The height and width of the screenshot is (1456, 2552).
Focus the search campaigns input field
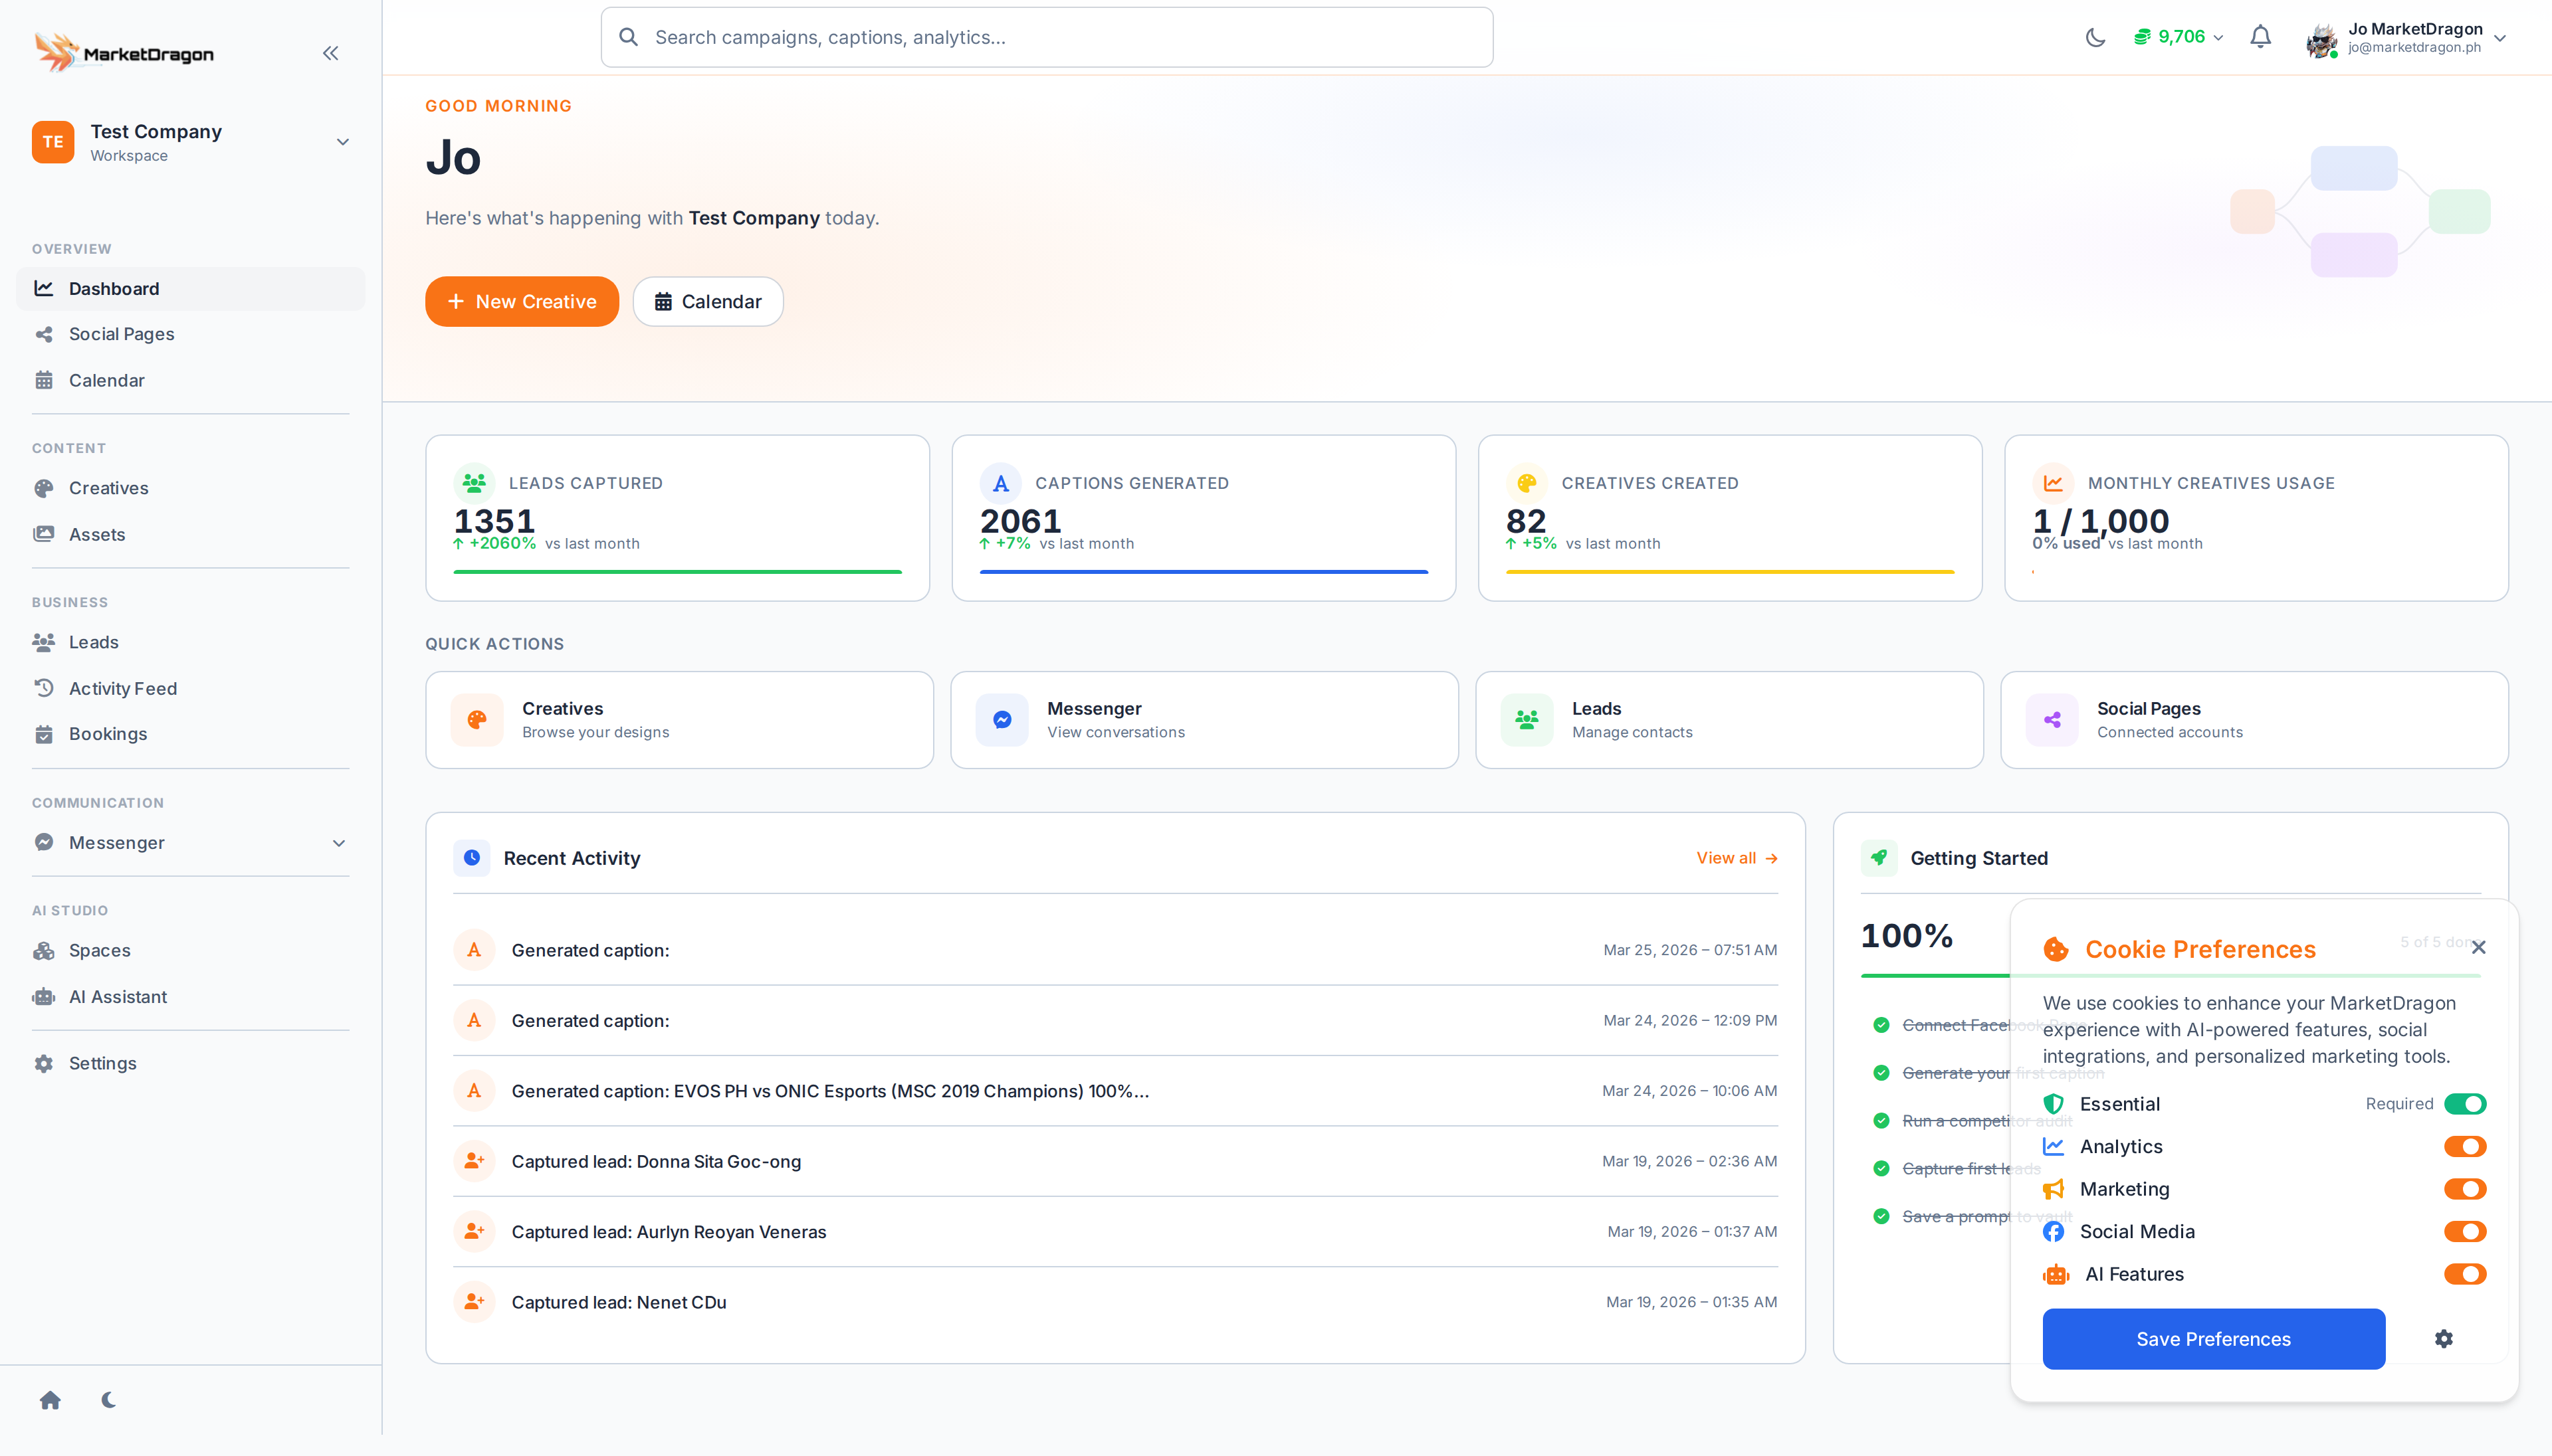(1047, 37)
